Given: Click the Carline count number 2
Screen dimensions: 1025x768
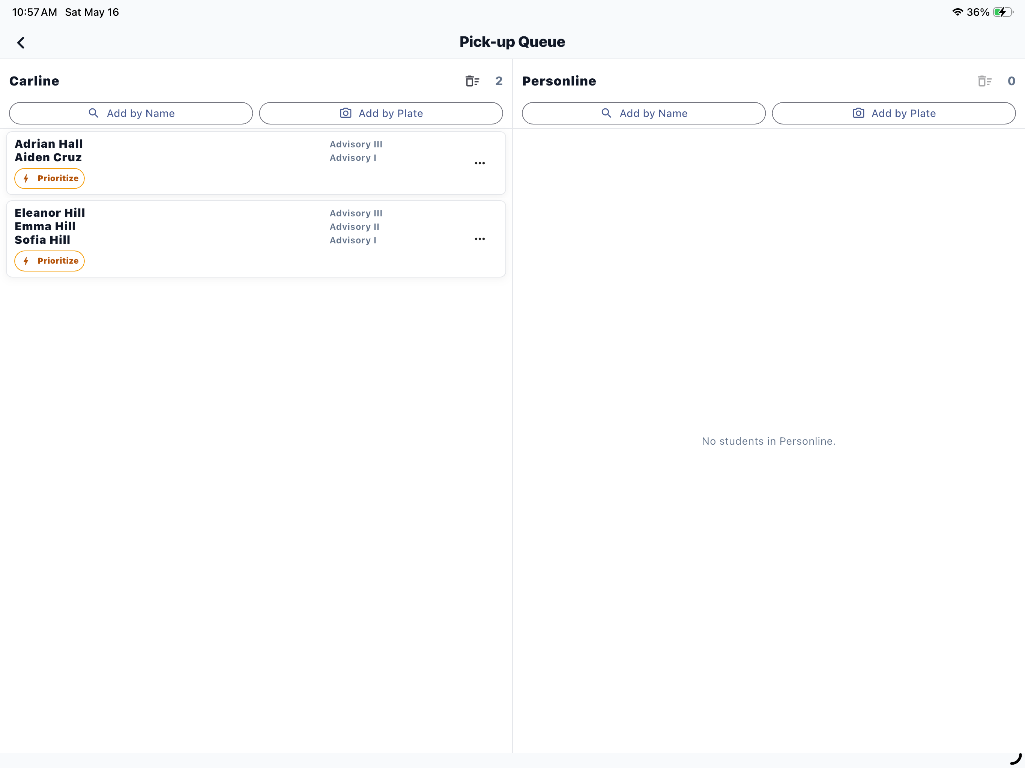Looking at the screenshot, I should coord(499,81).
